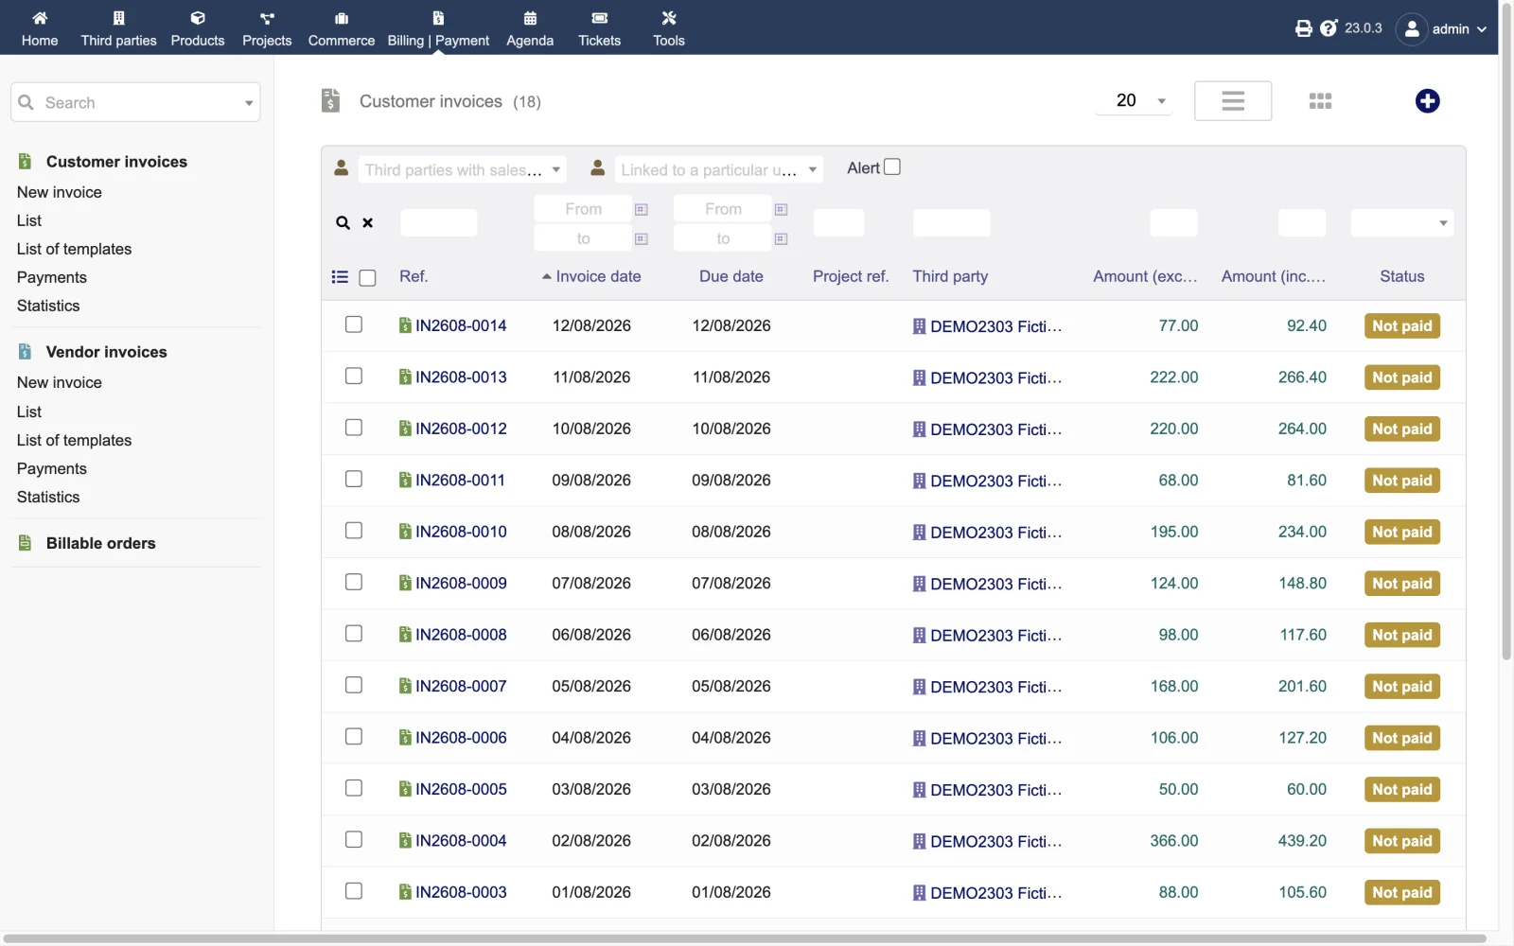The image size is (1514, 946).
Task: Open invoice IN2608-0011
Action: pyautogui.click(x=460, y=481)
